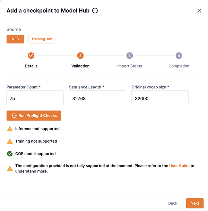Click the configuration warning triangle icon
The image size is (208, 211).
coord(10,169)
